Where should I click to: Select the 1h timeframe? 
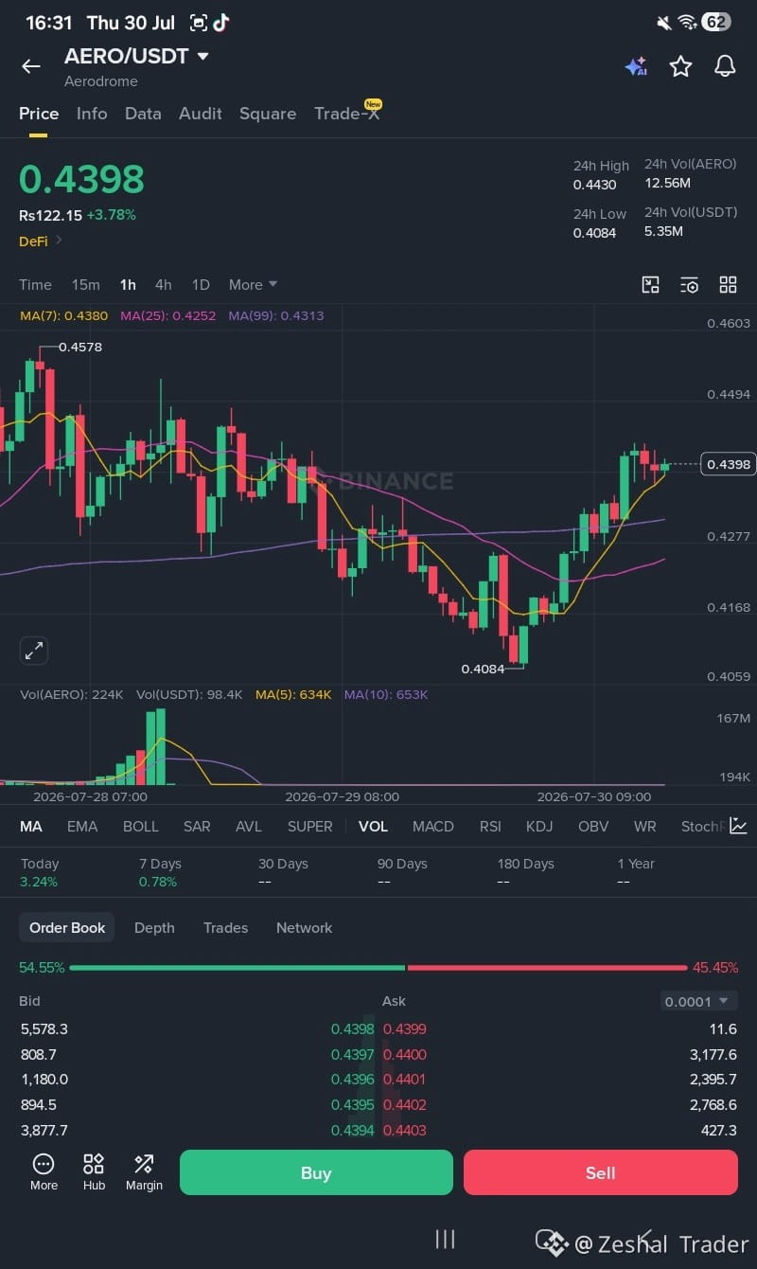pyautogui.click(x=128, y=285)
